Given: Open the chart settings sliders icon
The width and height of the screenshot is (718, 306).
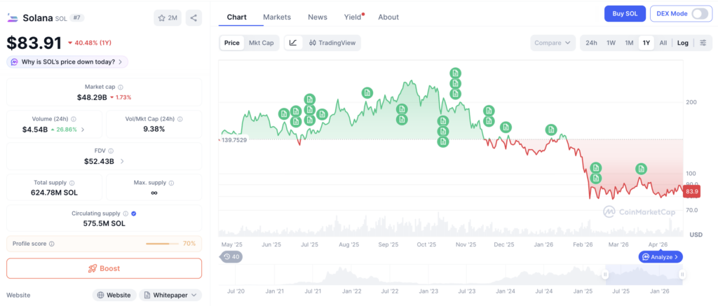Looking at the screenshot, I should pos(703,43).
